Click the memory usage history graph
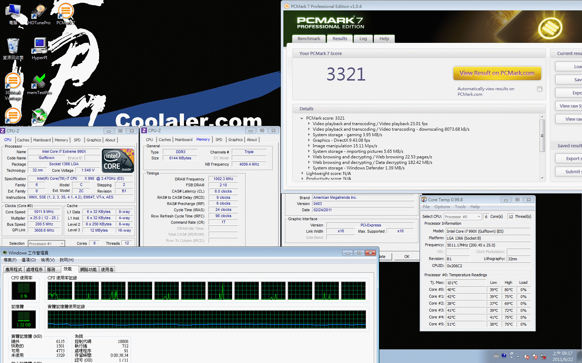This screenshot has width=582, height=363. [x=207, y=319]
